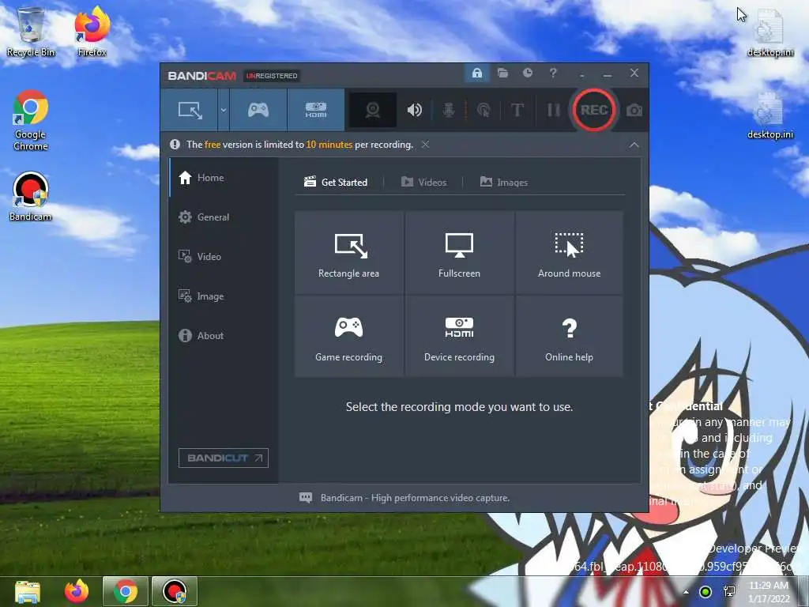The height and width of the screenshot is (607, 809).
Task: Click the taskbar clock showing 11:29 AM
Action: pyautogui.click(x=769, y=591)
